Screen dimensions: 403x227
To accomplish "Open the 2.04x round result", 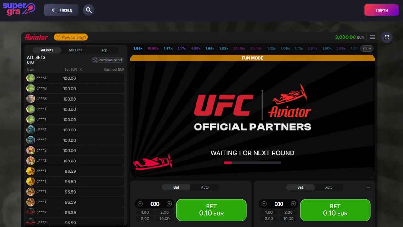I will 313,49.
